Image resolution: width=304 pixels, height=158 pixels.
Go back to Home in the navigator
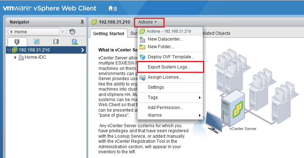pyautogui.click(x=33, y=32)
